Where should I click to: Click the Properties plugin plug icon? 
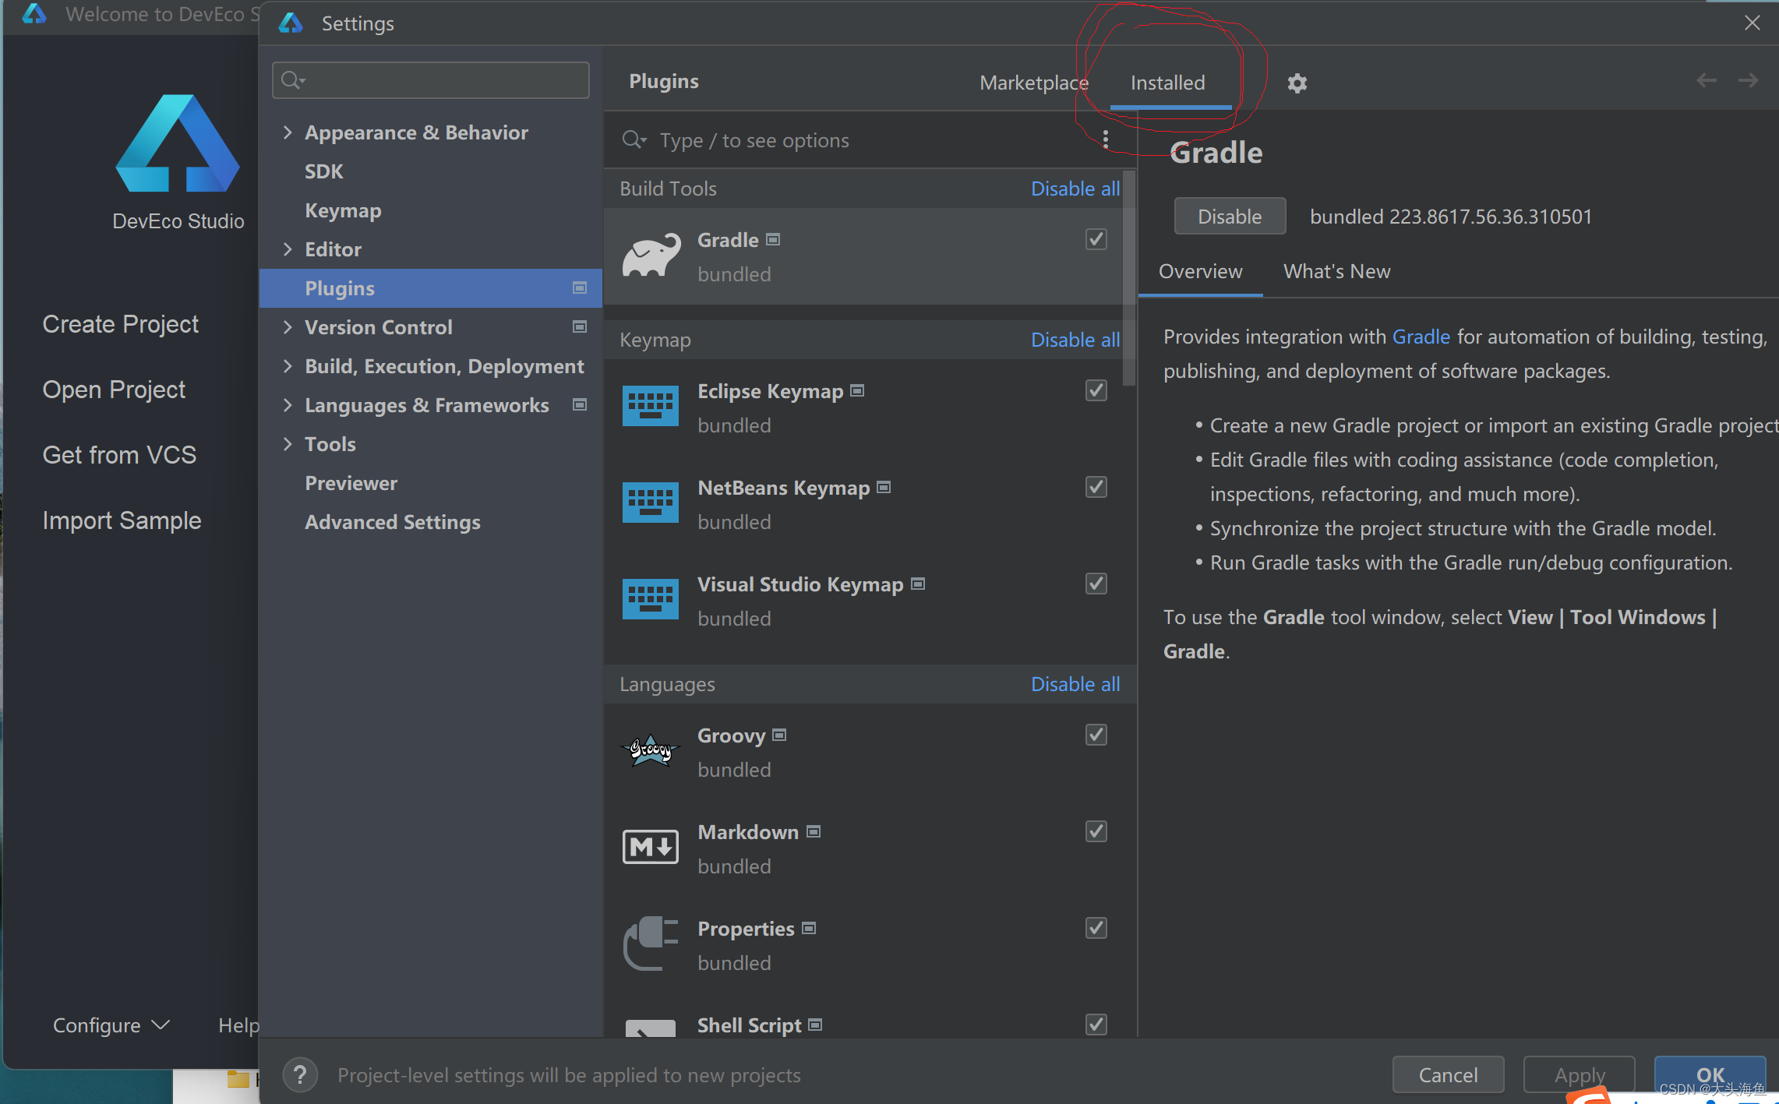tap(651, 944)
